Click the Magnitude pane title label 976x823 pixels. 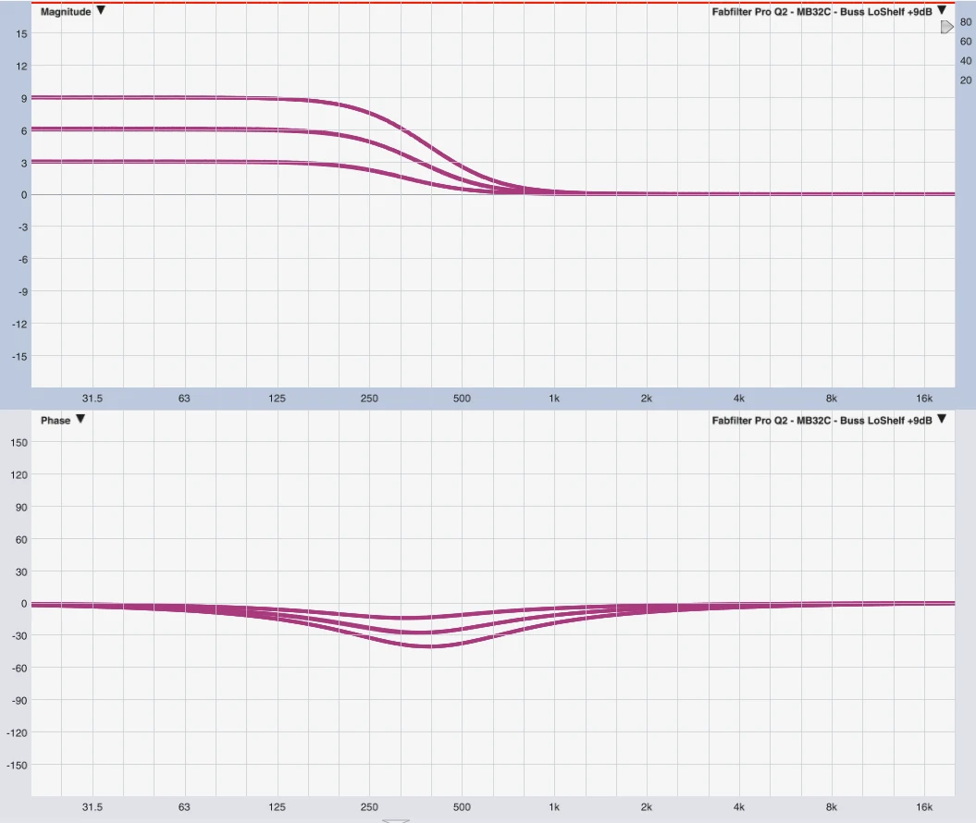pos(65,12)
